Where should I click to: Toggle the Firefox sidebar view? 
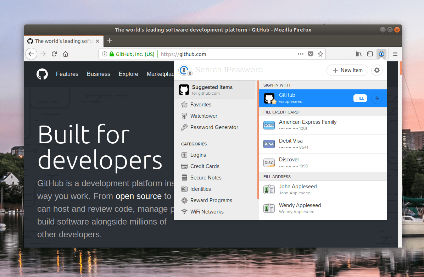pos(370,54)
